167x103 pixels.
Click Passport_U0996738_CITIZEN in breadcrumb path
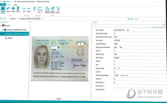[x=30, y=19]
